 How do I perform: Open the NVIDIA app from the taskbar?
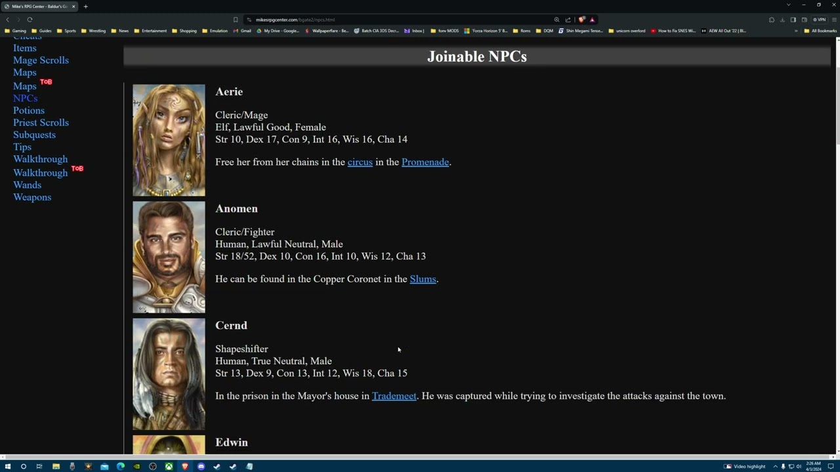(x=136, y=466)
